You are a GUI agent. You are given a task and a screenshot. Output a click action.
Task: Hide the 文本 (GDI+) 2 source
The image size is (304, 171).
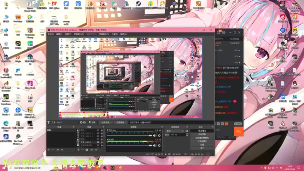pos(98,136)
